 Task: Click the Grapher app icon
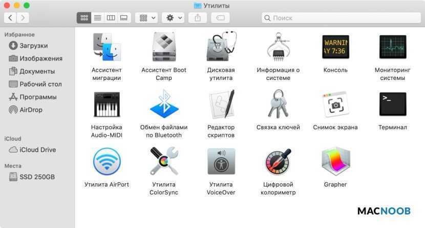coord(335,162)
